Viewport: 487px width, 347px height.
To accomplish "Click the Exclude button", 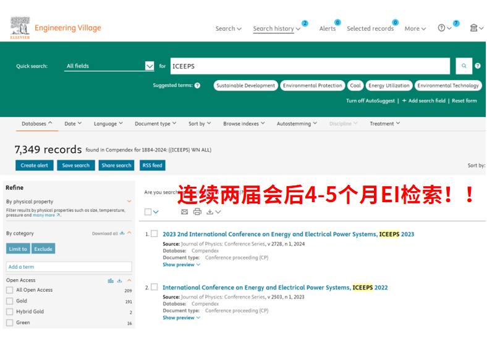I will (43, 249).
